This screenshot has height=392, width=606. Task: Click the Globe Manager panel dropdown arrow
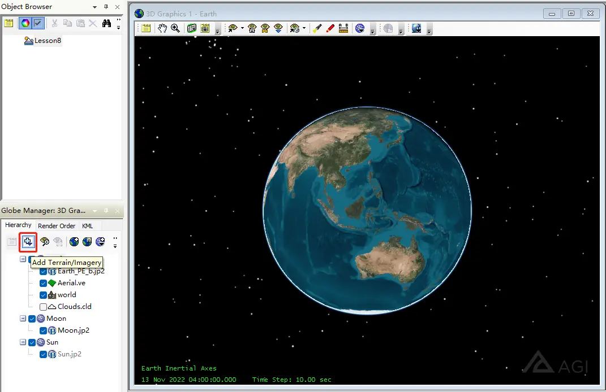(x=94, y=211)
